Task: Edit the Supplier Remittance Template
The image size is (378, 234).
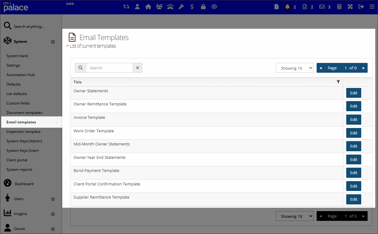Action: tap(354, 199)
